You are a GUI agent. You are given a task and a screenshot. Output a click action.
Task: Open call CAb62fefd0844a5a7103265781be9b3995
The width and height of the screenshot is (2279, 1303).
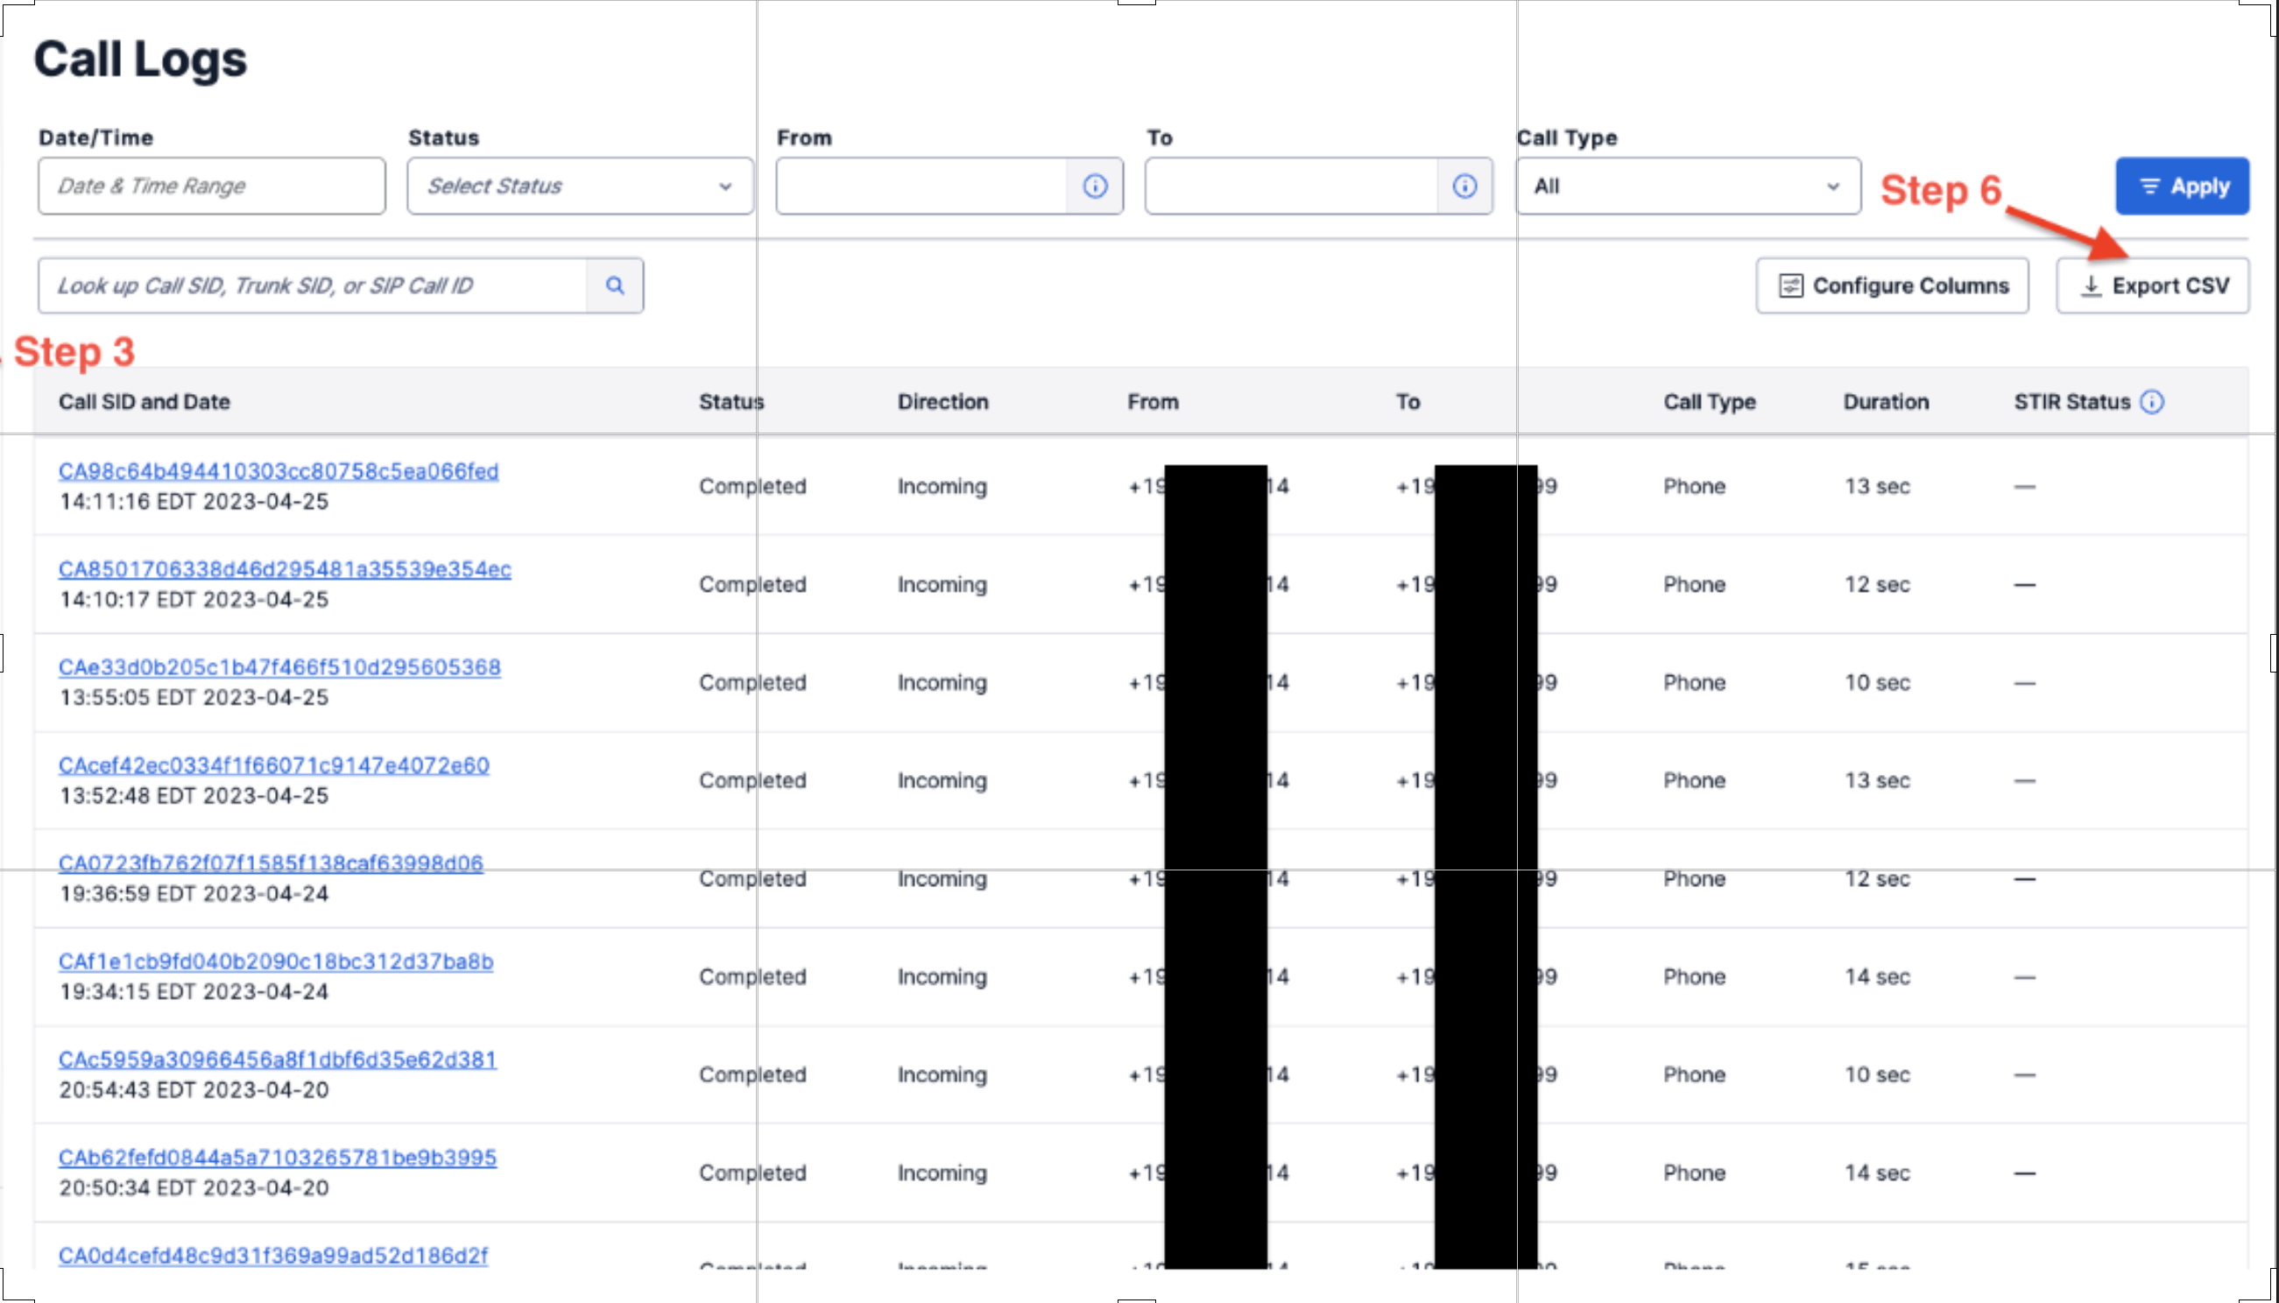tap(278, 1157)
